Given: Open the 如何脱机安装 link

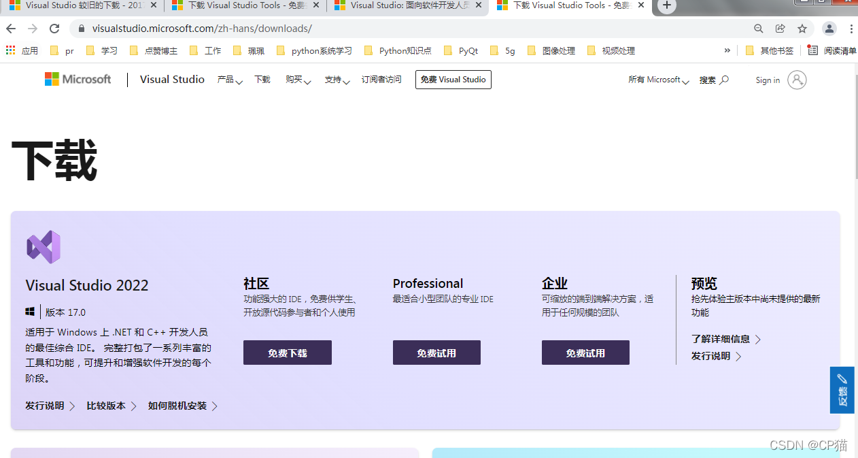Looking at the screenshot, I should (183, 406).
